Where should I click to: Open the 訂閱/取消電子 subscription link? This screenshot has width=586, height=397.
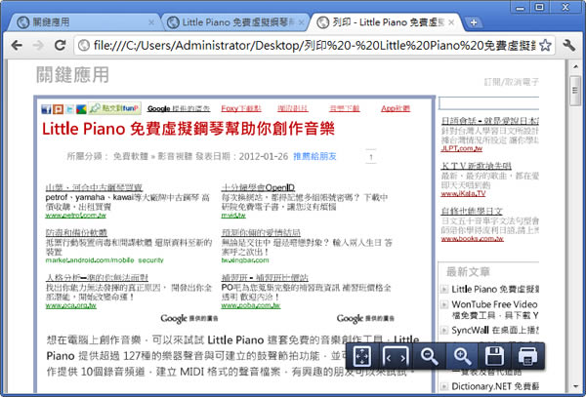coord(512,82)
